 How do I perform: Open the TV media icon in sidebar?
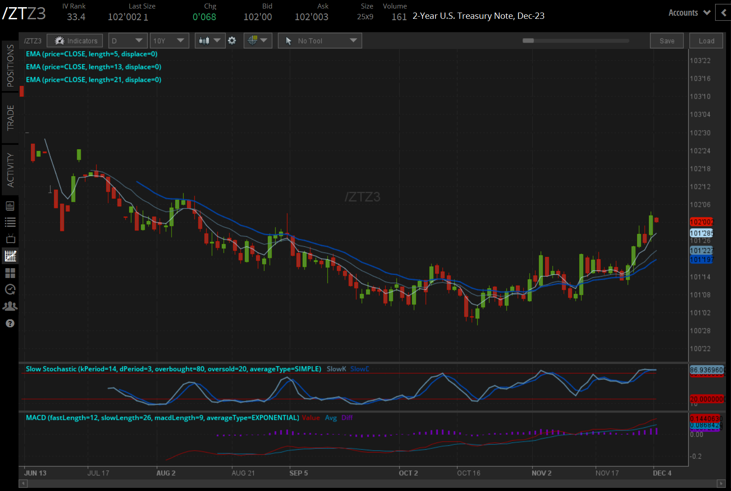click(x=10, y=239)
